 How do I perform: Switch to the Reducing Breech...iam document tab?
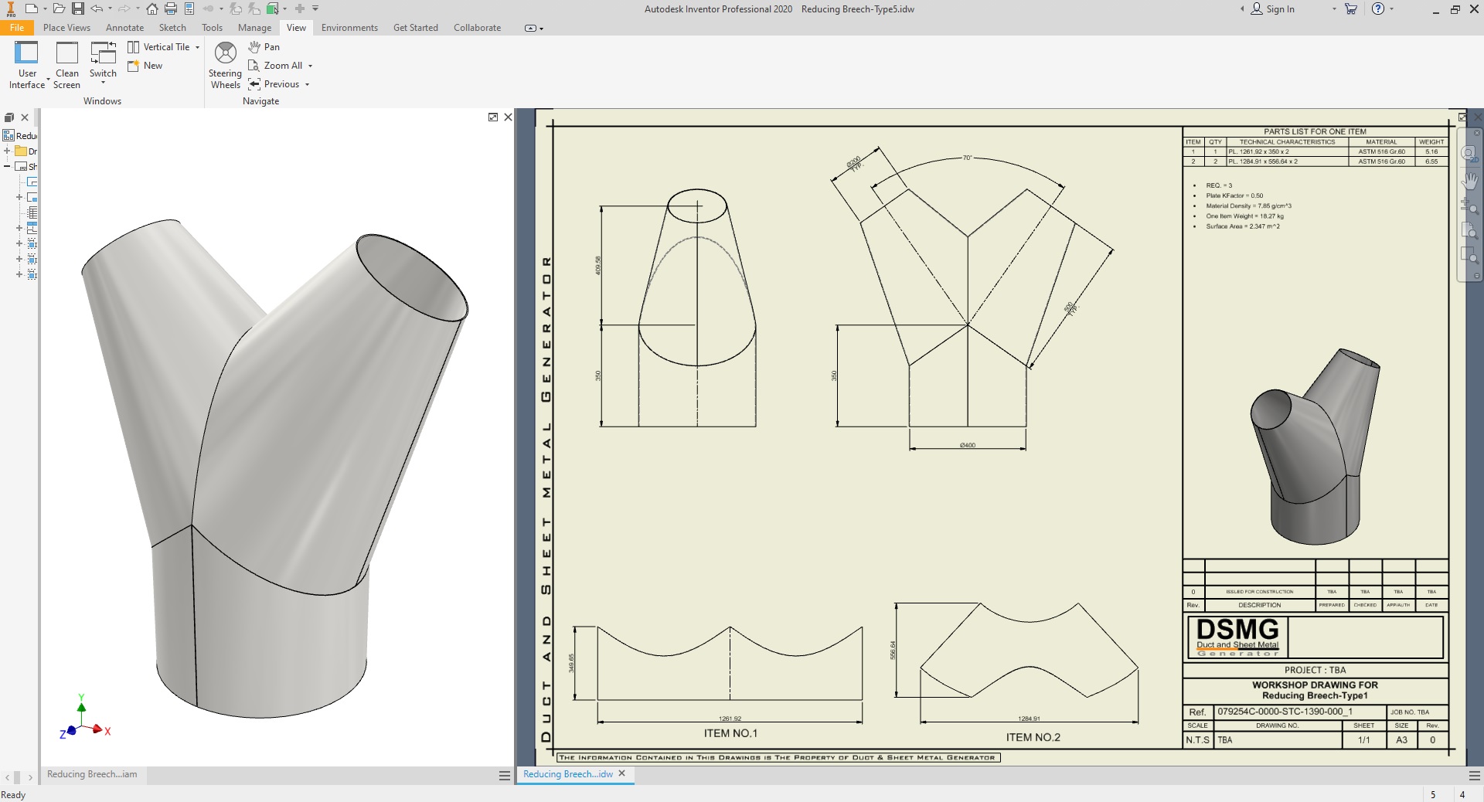[91, 774]
